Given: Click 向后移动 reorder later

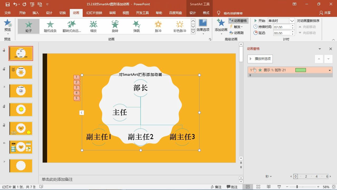Looking at the screenshot, I should coord(307,33).
